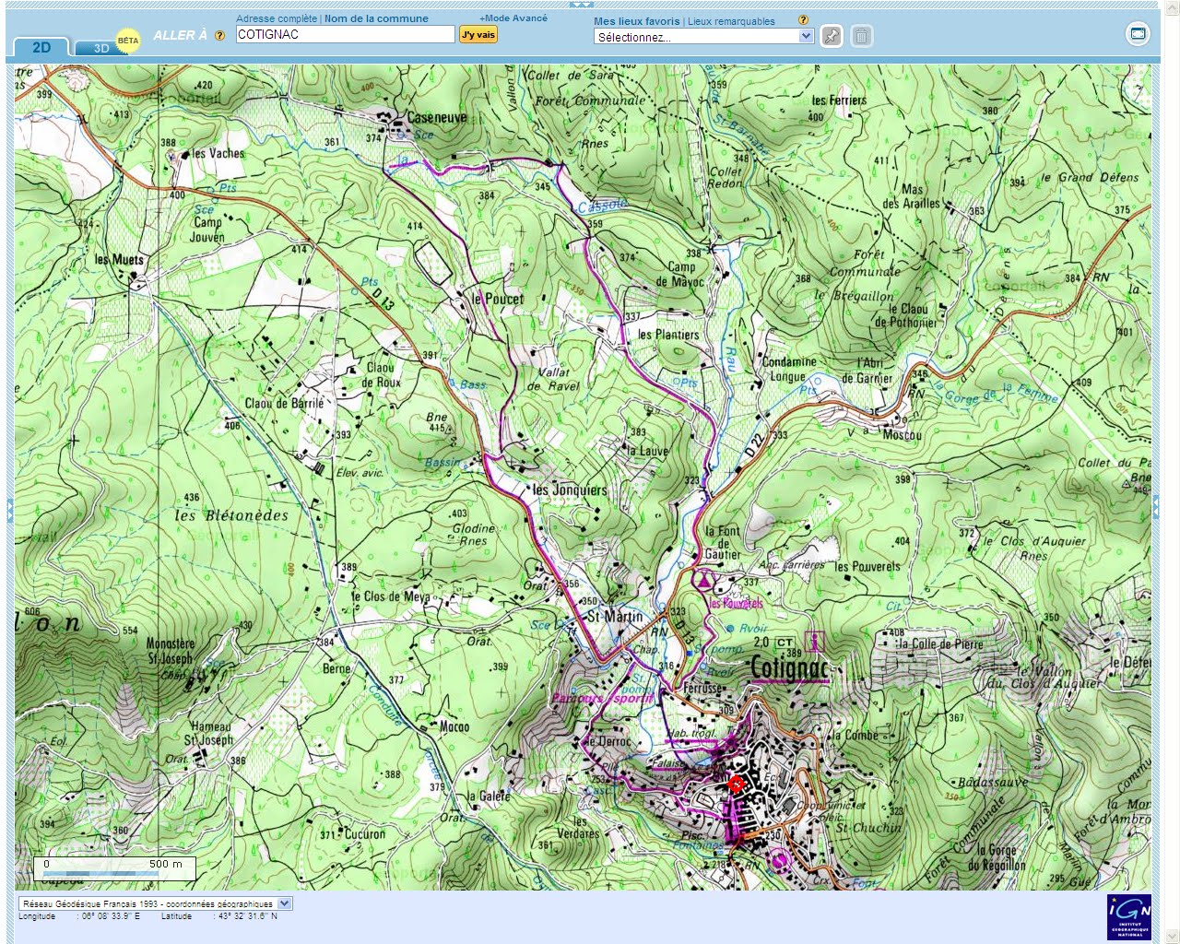Click the Hameau St-Joseph label

[208, 733]
